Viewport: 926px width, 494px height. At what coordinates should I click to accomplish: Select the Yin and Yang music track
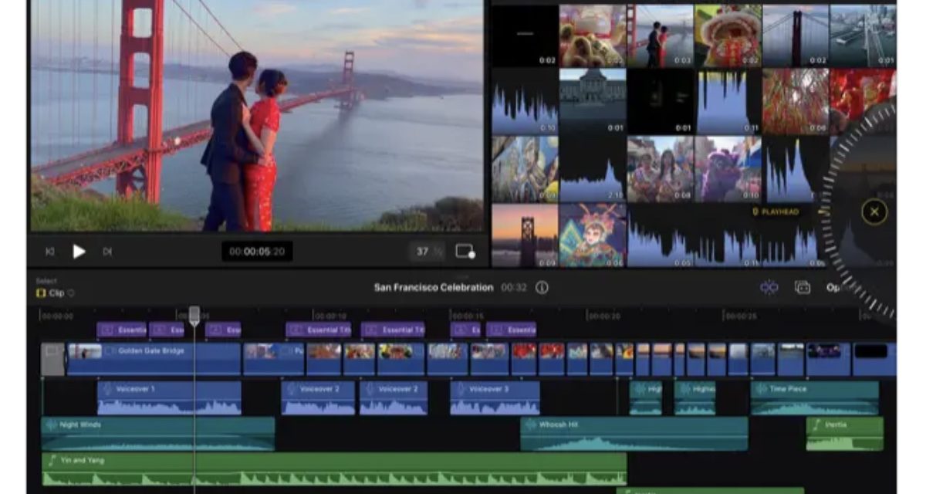coord(333,469)
